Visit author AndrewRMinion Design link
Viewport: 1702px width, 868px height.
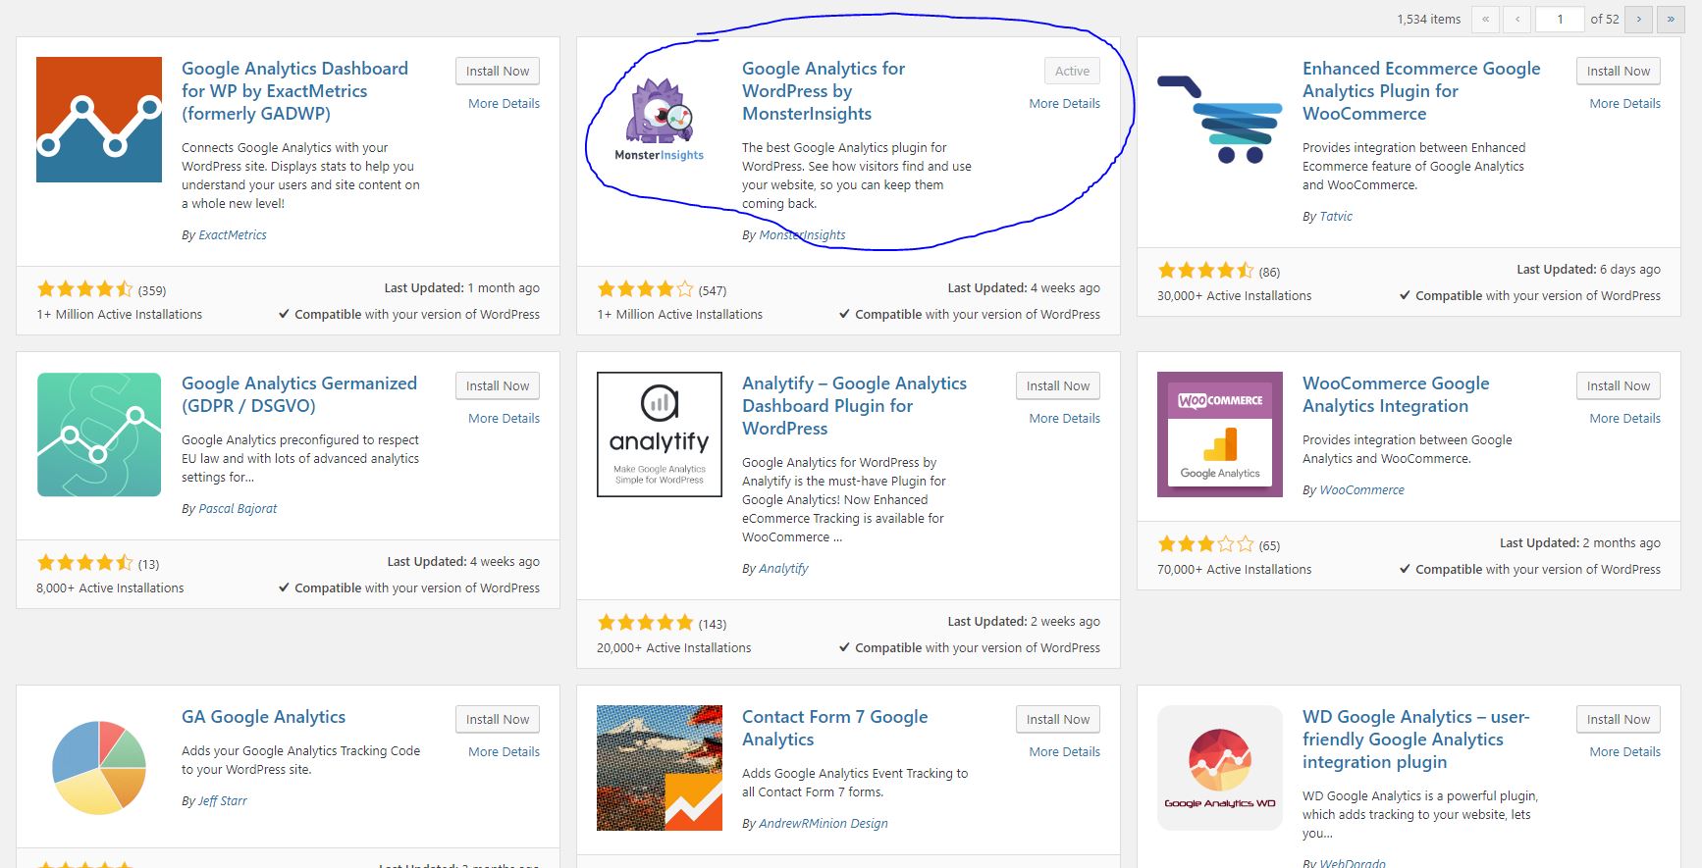[823, 824]
